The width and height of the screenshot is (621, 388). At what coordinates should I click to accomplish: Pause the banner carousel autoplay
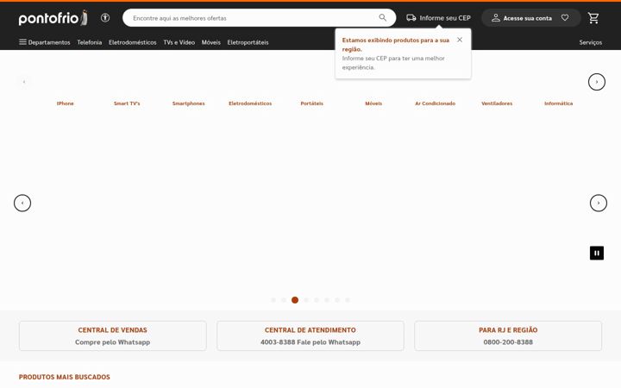[x=597, y=253]
